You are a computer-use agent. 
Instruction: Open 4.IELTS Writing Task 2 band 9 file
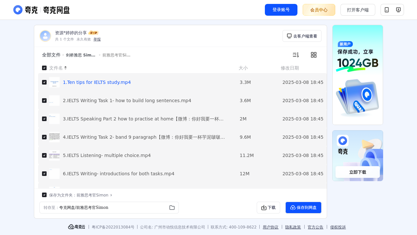click(144, 137)
